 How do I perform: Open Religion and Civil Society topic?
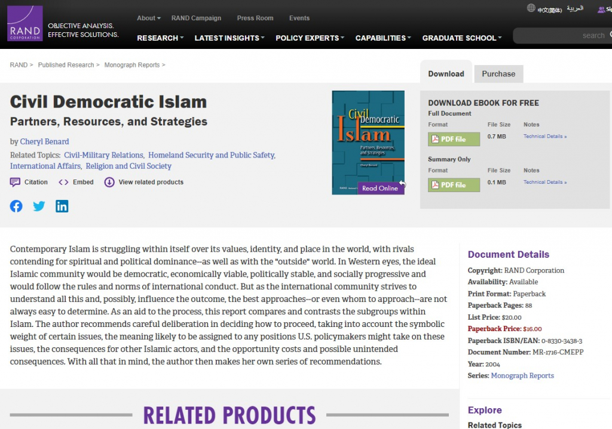[128, 166]
